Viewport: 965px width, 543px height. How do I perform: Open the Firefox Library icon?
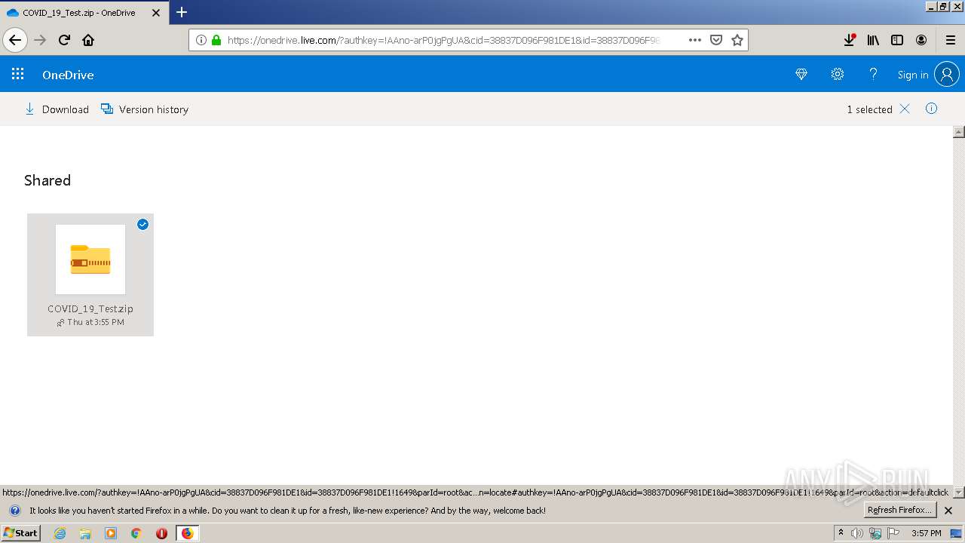pos(873,40)
